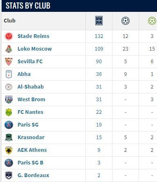Open the Paris SG club link
Viewport: 157px width, 182px height.
click(28, 125)
